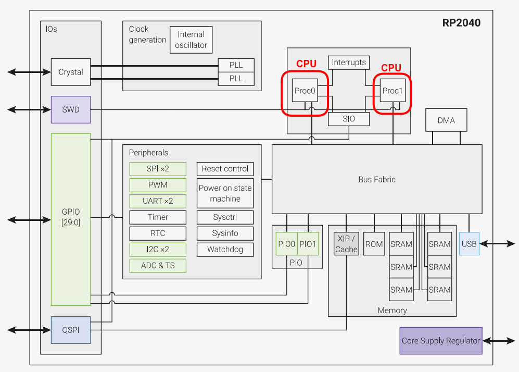519x372 pixels.
Task: Select the blue USB block
Action: [x=469, y=244]
